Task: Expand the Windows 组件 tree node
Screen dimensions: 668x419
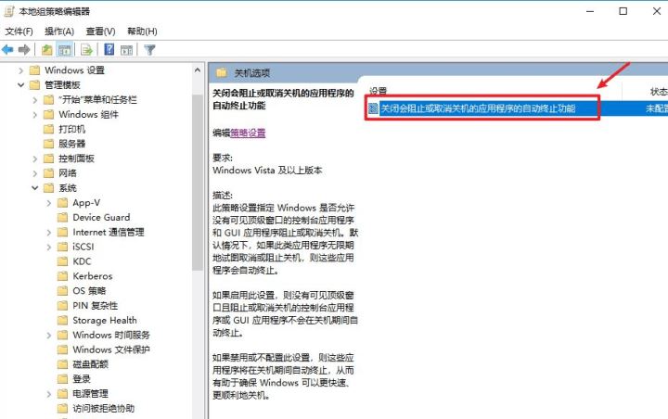Action: click(35, 115)
